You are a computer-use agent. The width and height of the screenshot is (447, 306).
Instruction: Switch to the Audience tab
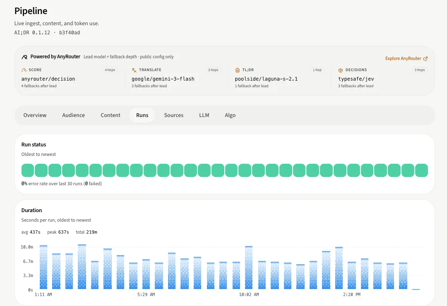click(74, 115)
